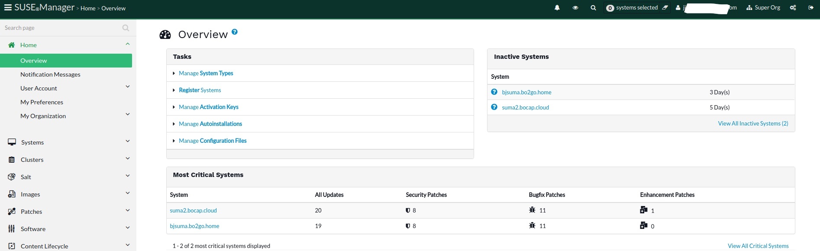The image size is (820, 251).
Task: Click the eye icon in top bar
Action: point(575,8)
